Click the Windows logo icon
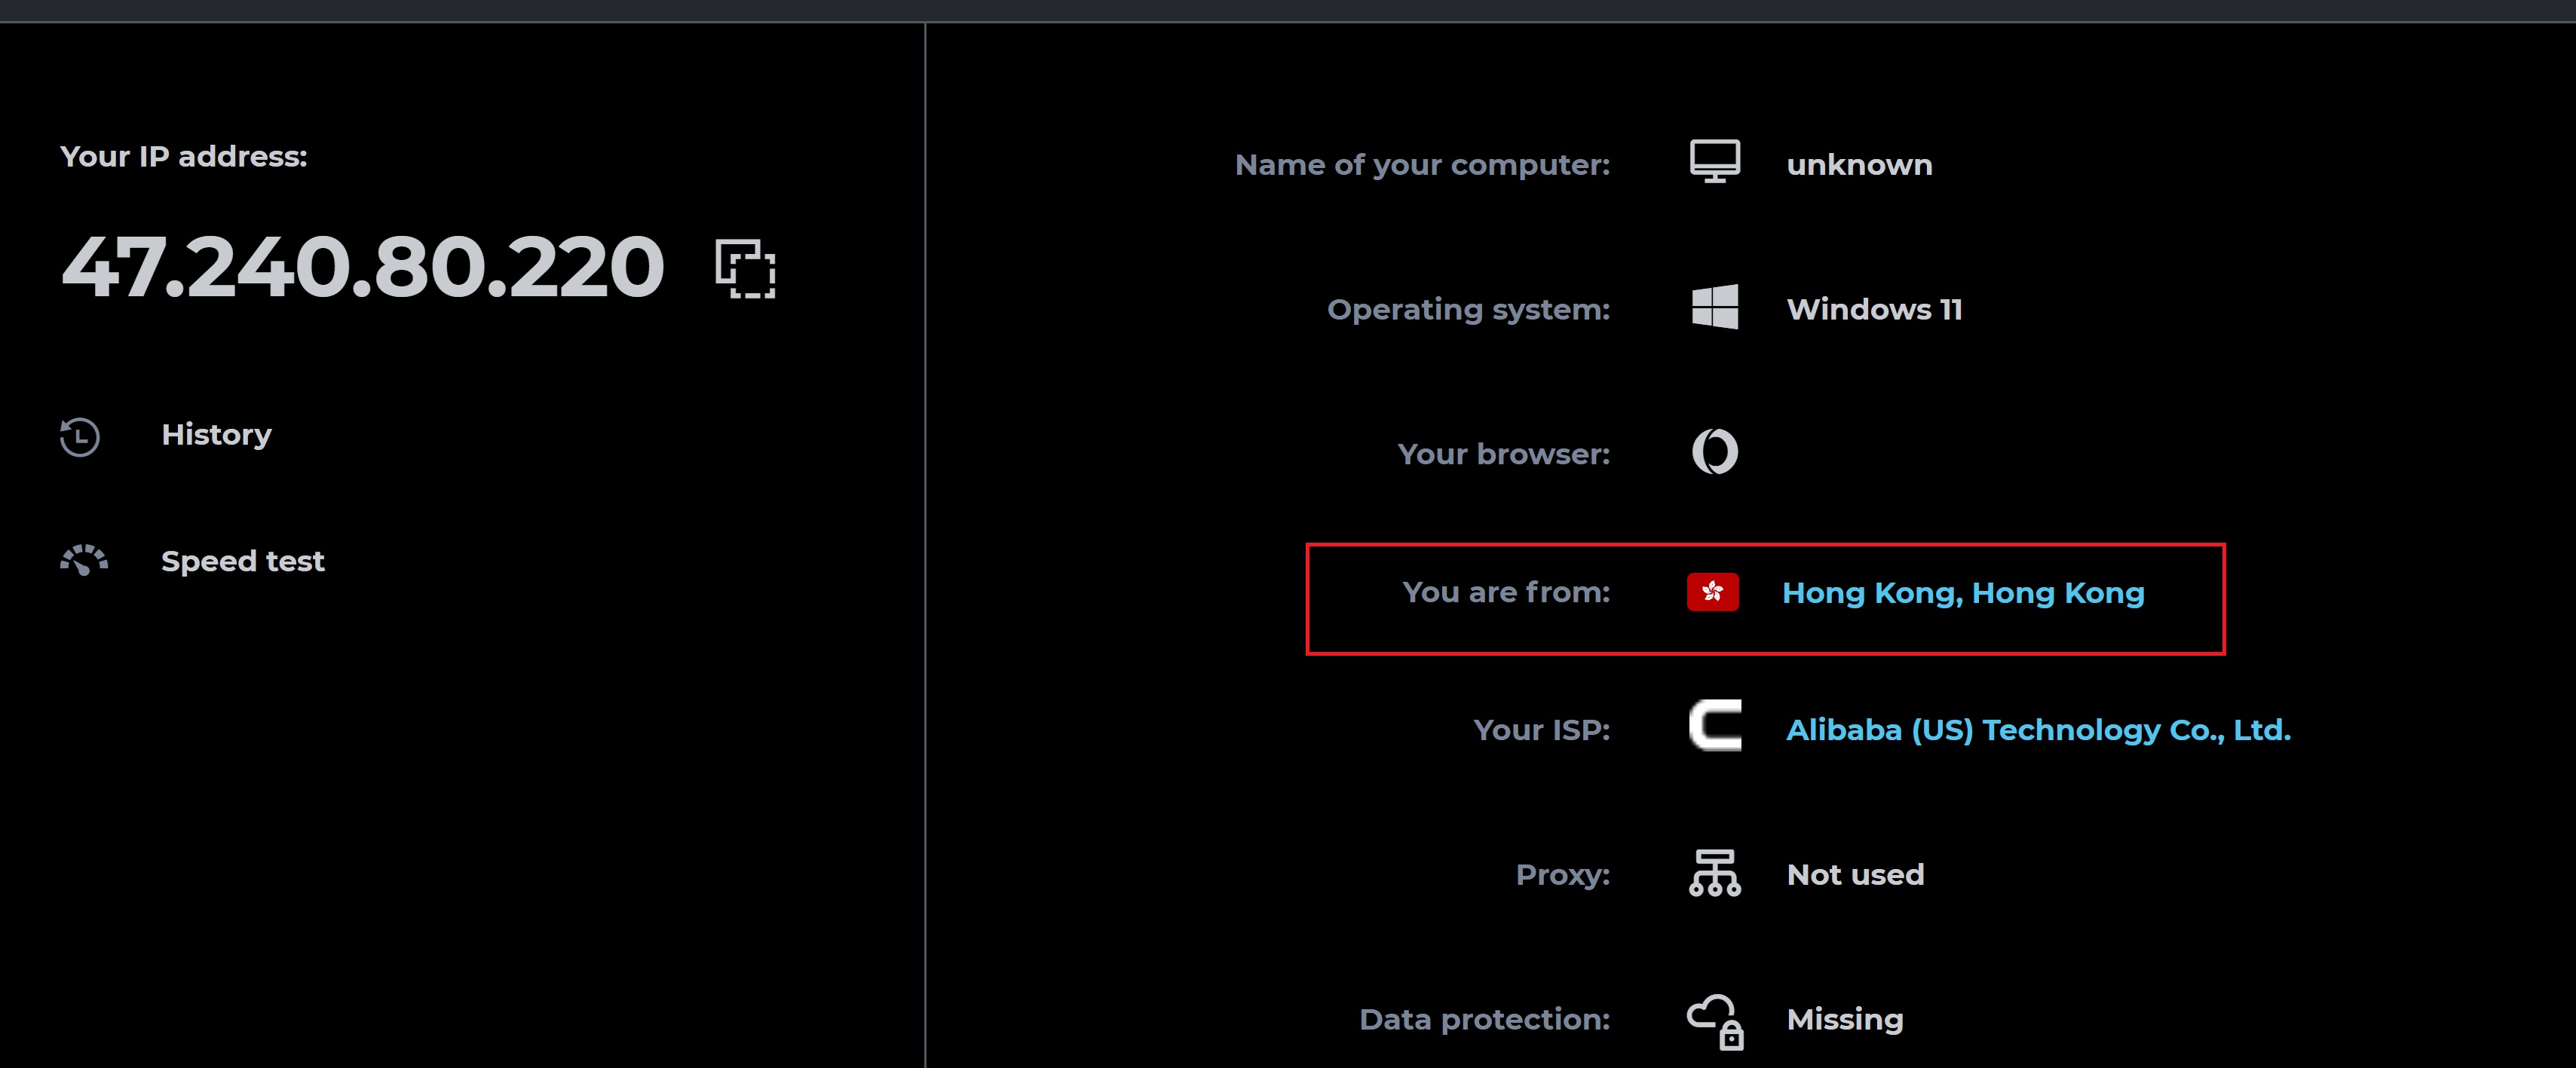 (1715, 307)
